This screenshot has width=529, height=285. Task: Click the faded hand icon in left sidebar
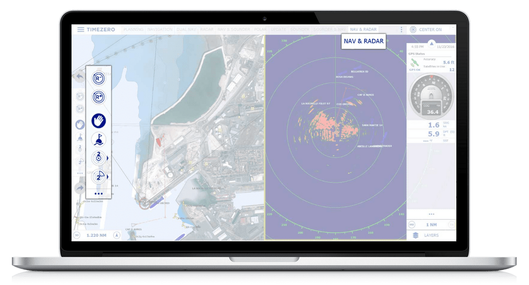click(x=80, y=125)
